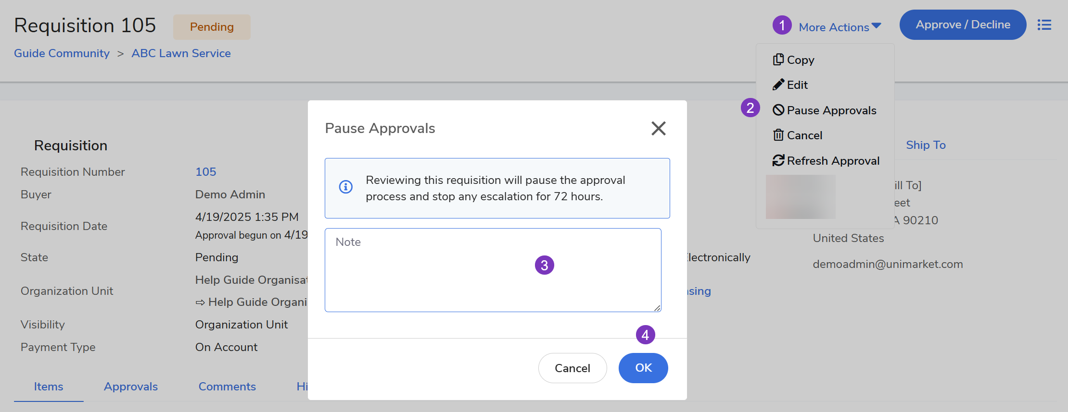Select the Ship To tab
This screenshot has height=412, width=1068.
926,145
